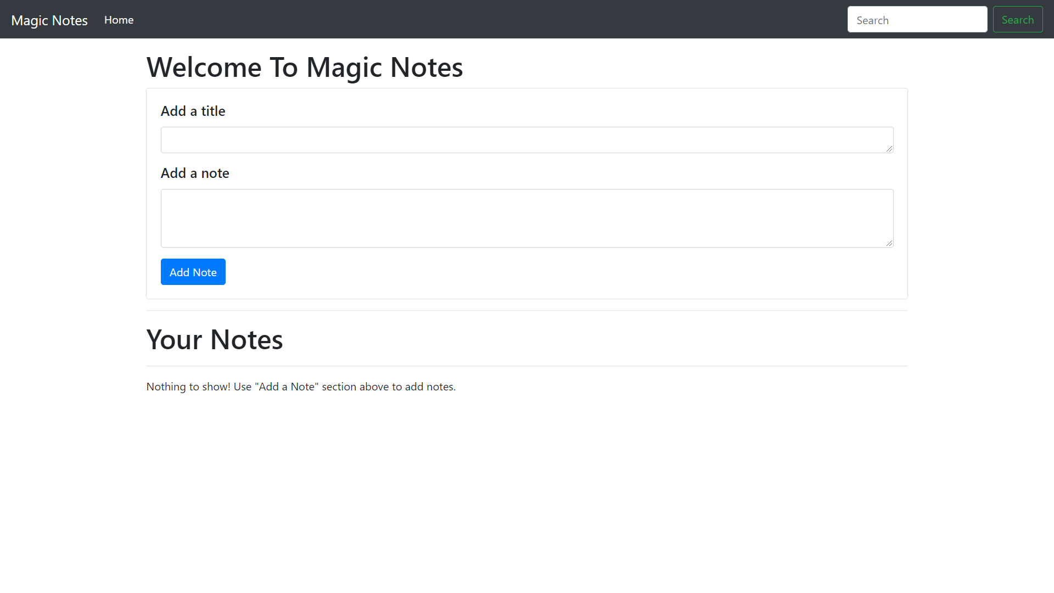Image resolution: width=1054 pixels, height=593 pixels.
Task: Click the quoted "Add a Note" phrase
Action: coord(287,387)
